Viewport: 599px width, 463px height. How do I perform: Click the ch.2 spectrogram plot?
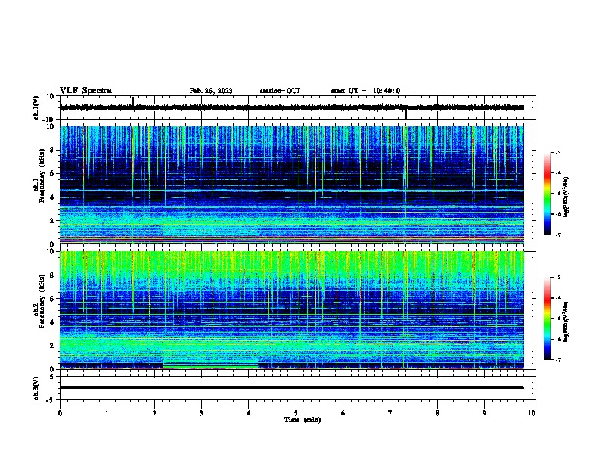(292, 310)
